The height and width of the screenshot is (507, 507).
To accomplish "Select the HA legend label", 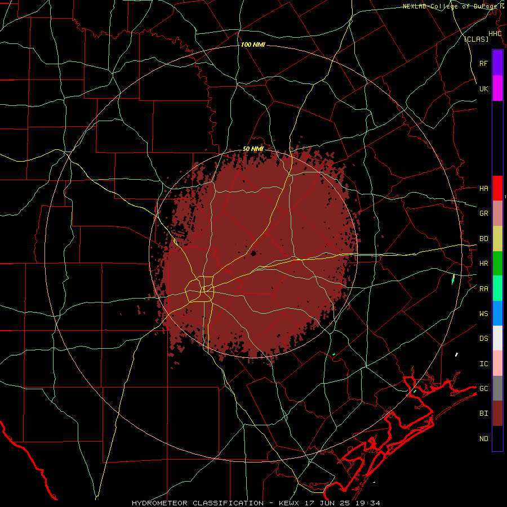I will (484, 189).
